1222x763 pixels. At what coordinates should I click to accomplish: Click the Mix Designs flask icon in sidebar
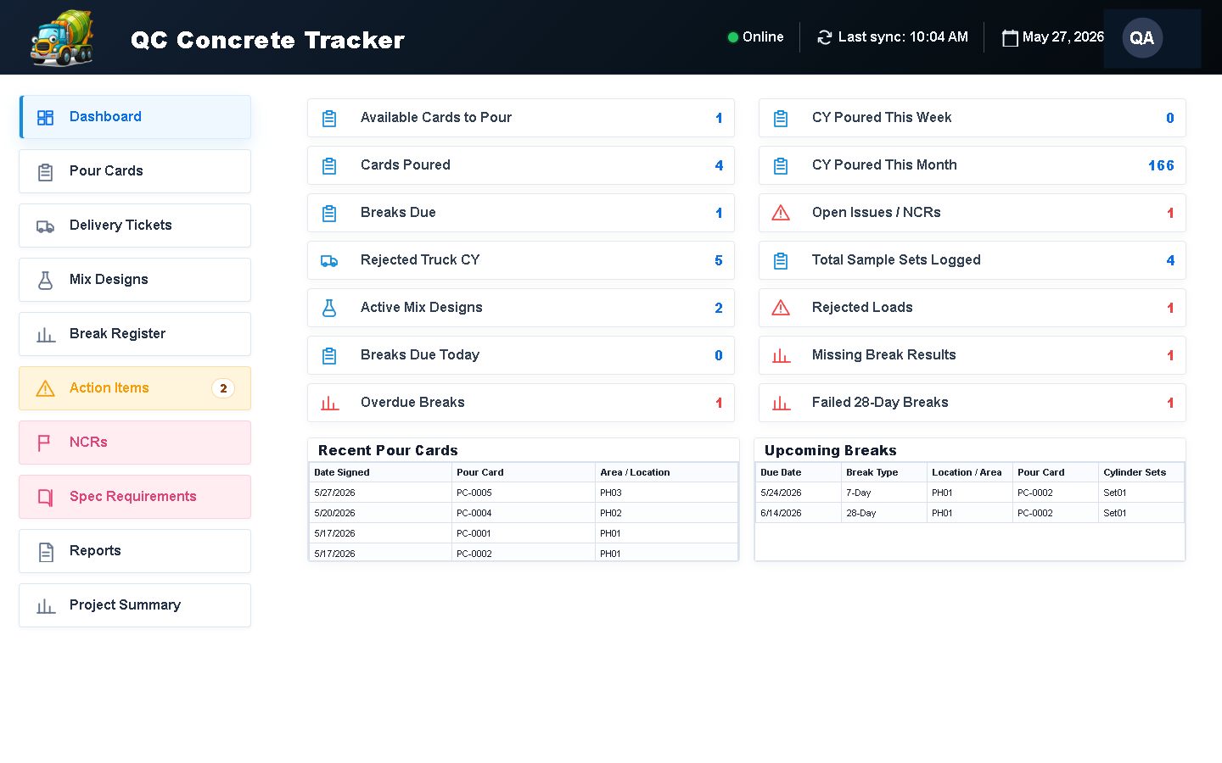click(46, 280)
